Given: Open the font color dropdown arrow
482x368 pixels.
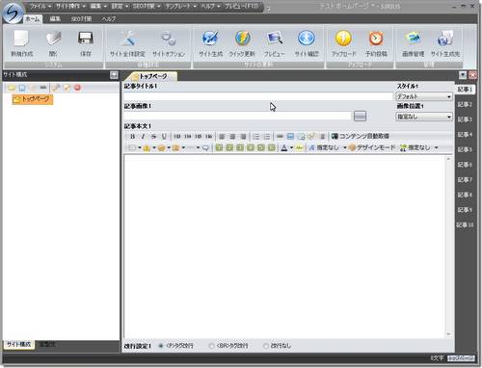Looking at the screenshot, I should (291, 147).
